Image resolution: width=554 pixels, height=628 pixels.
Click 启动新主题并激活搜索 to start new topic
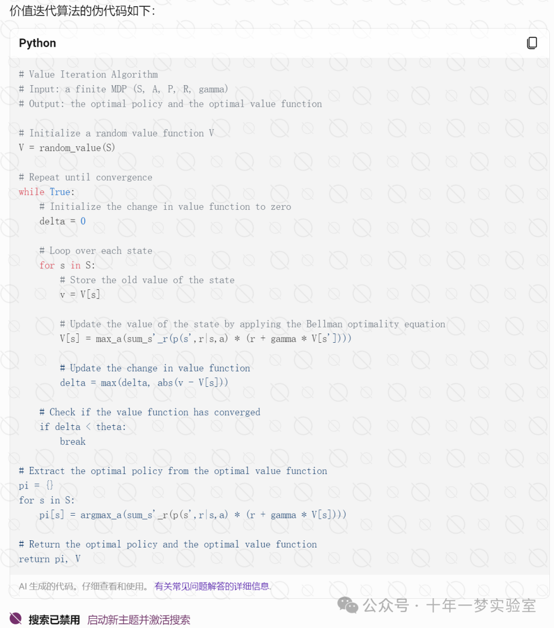coord(140,619)
